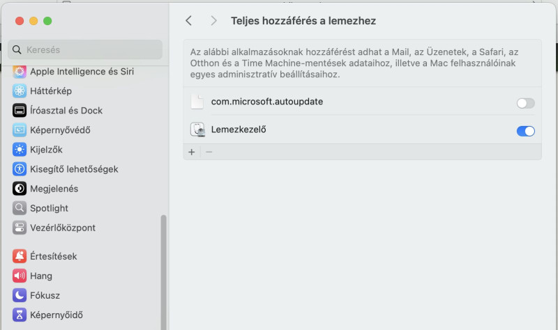
Task: Click the Kisegítő lehetőségek accessibility icon
Action: click(x=20, y=169)
